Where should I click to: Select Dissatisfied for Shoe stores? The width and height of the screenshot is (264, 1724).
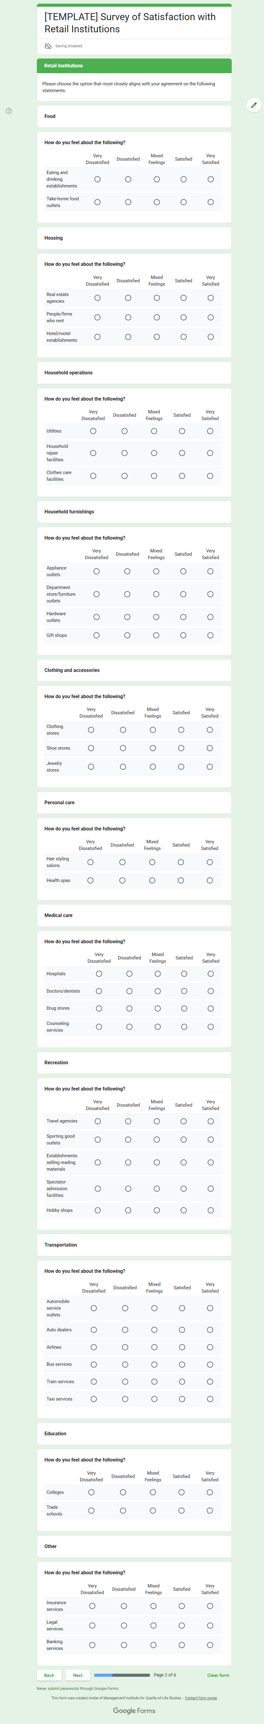[x=123, y=748]
